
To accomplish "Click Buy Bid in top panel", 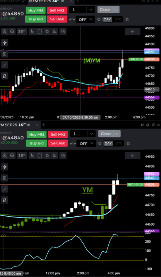I will point(36,19).
